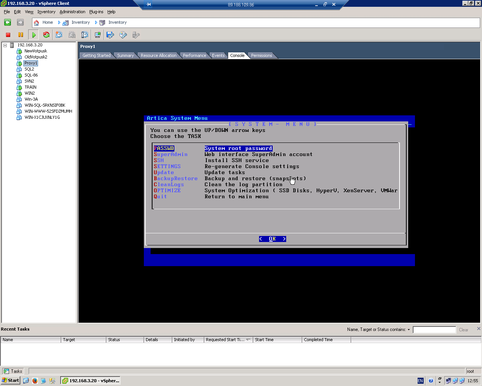The width and height of the screenshot is (482, 386).
Task: Open the Edit menu
Action: coord(17,12)
